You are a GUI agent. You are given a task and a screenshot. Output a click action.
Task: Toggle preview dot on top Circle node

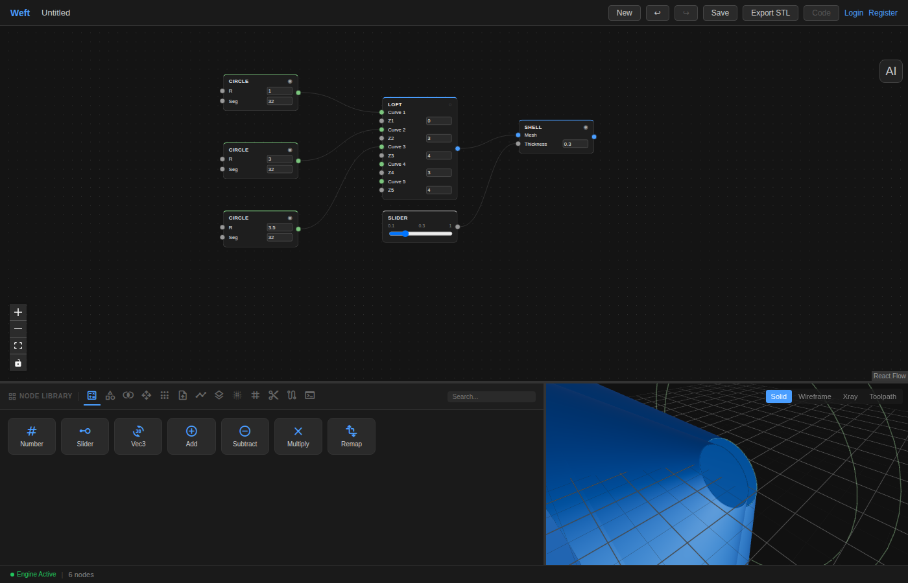click(x=290, y=82)
